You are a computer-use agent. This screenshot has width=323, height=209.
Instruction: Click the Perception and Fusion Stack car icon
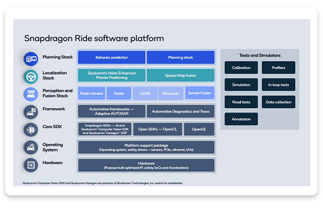pos(31,94)
